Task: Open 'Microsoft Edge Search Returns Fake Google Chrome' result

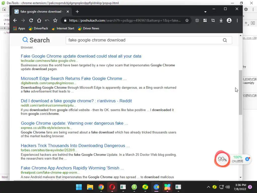Action: (74, 78)
